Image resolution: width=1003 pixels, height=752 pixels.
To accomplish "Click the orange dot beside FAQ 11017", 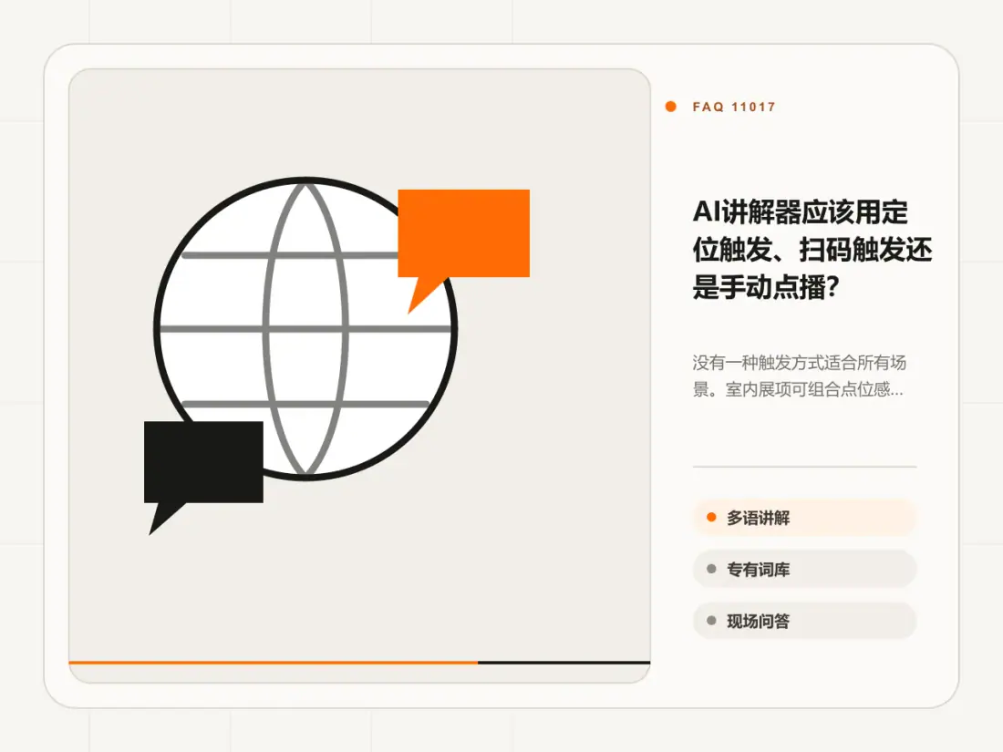I will [x=671, y=107].
